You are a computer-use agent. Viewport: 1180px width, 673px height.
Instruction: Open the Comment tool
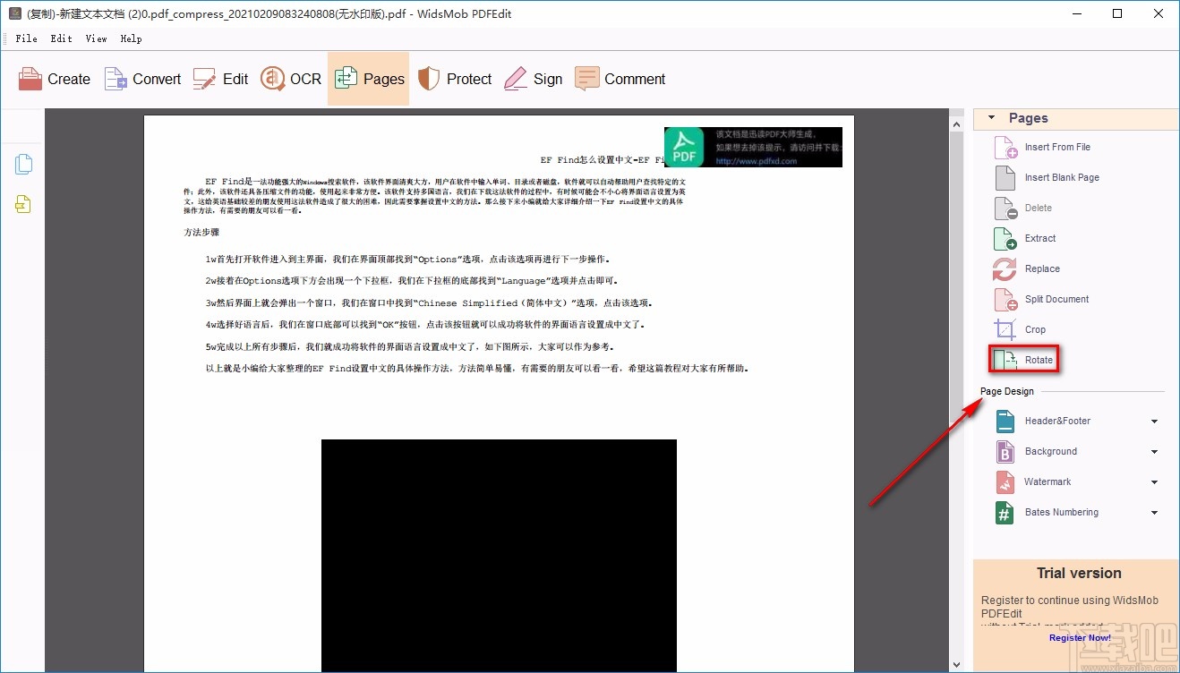coord(620,79)
